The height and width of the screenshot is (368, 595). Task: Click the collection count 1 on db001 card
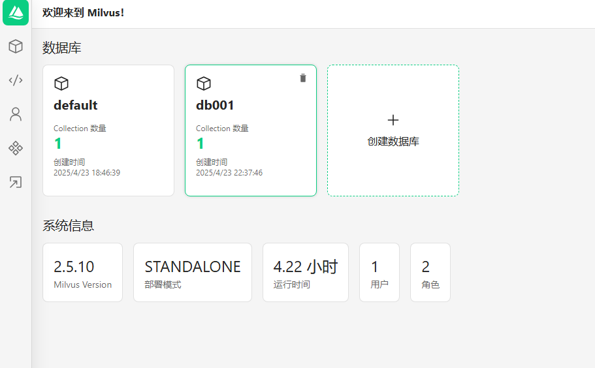pyautogui.click(x=200, y=144)
